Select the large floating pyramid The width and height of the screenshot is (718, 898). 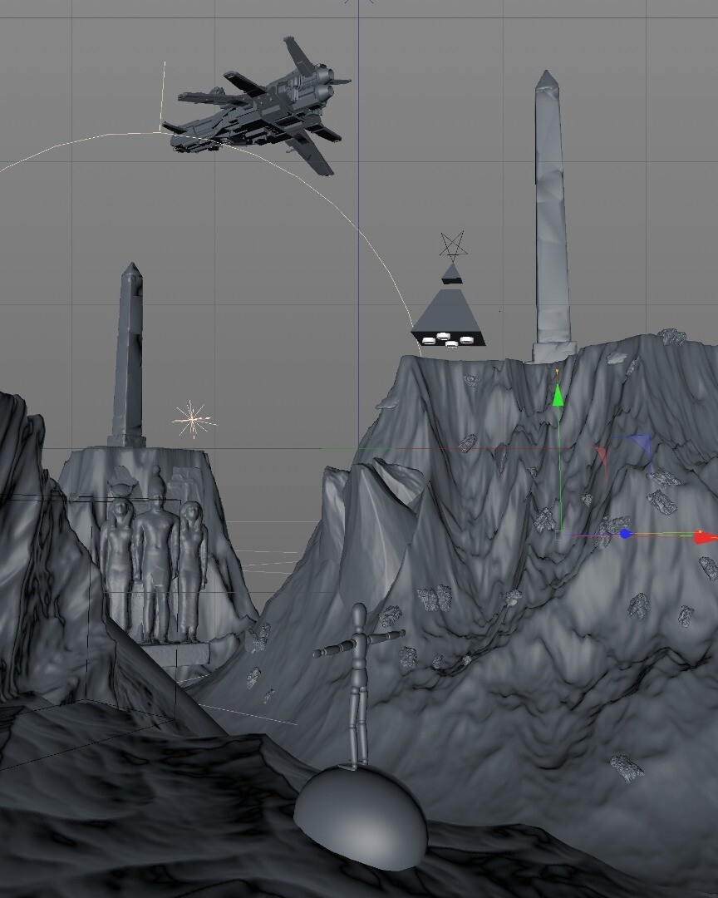449,312
